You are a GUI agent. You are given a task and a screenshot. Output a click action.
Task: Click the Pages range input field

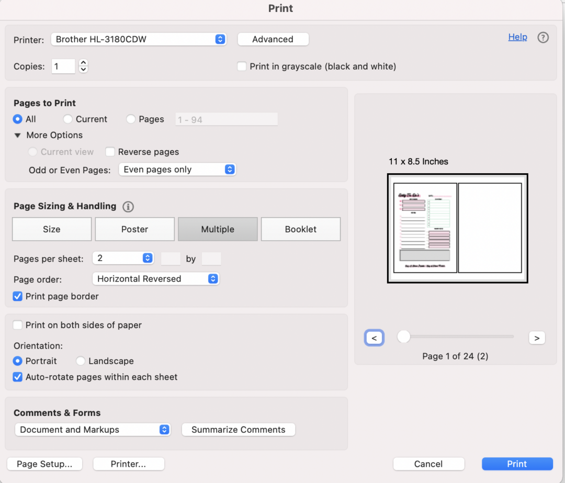(x=226, y=119)
